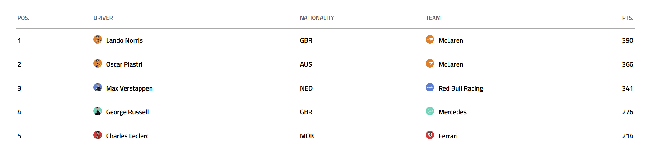656x150 pixels.
Task: Select the Red Bull Racing team name
Action: click(461, 88)
